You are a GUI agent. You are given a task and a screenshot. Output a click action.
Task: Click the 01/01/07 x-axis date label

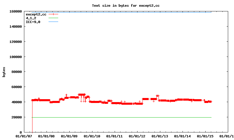pyautogui.click(x=24, y=136)
